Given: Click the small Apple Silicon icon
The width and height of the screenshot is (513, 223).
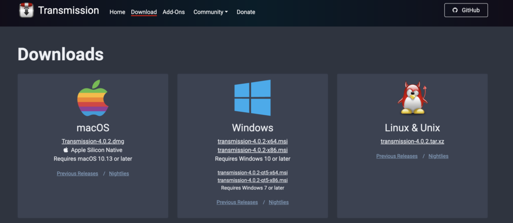Looking at the screenshot, I should [x=66, y=150].
